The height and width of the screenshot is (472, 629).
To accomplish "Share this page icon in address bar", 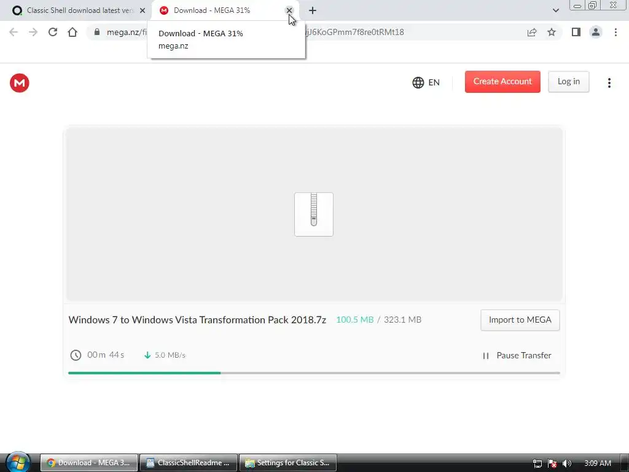I will coord(532,32).
